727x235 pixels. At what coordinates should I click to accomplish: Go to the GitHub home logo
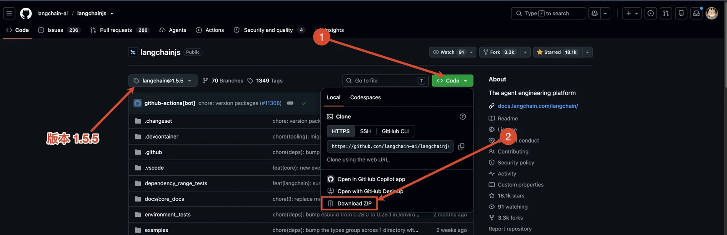[26, 14]
